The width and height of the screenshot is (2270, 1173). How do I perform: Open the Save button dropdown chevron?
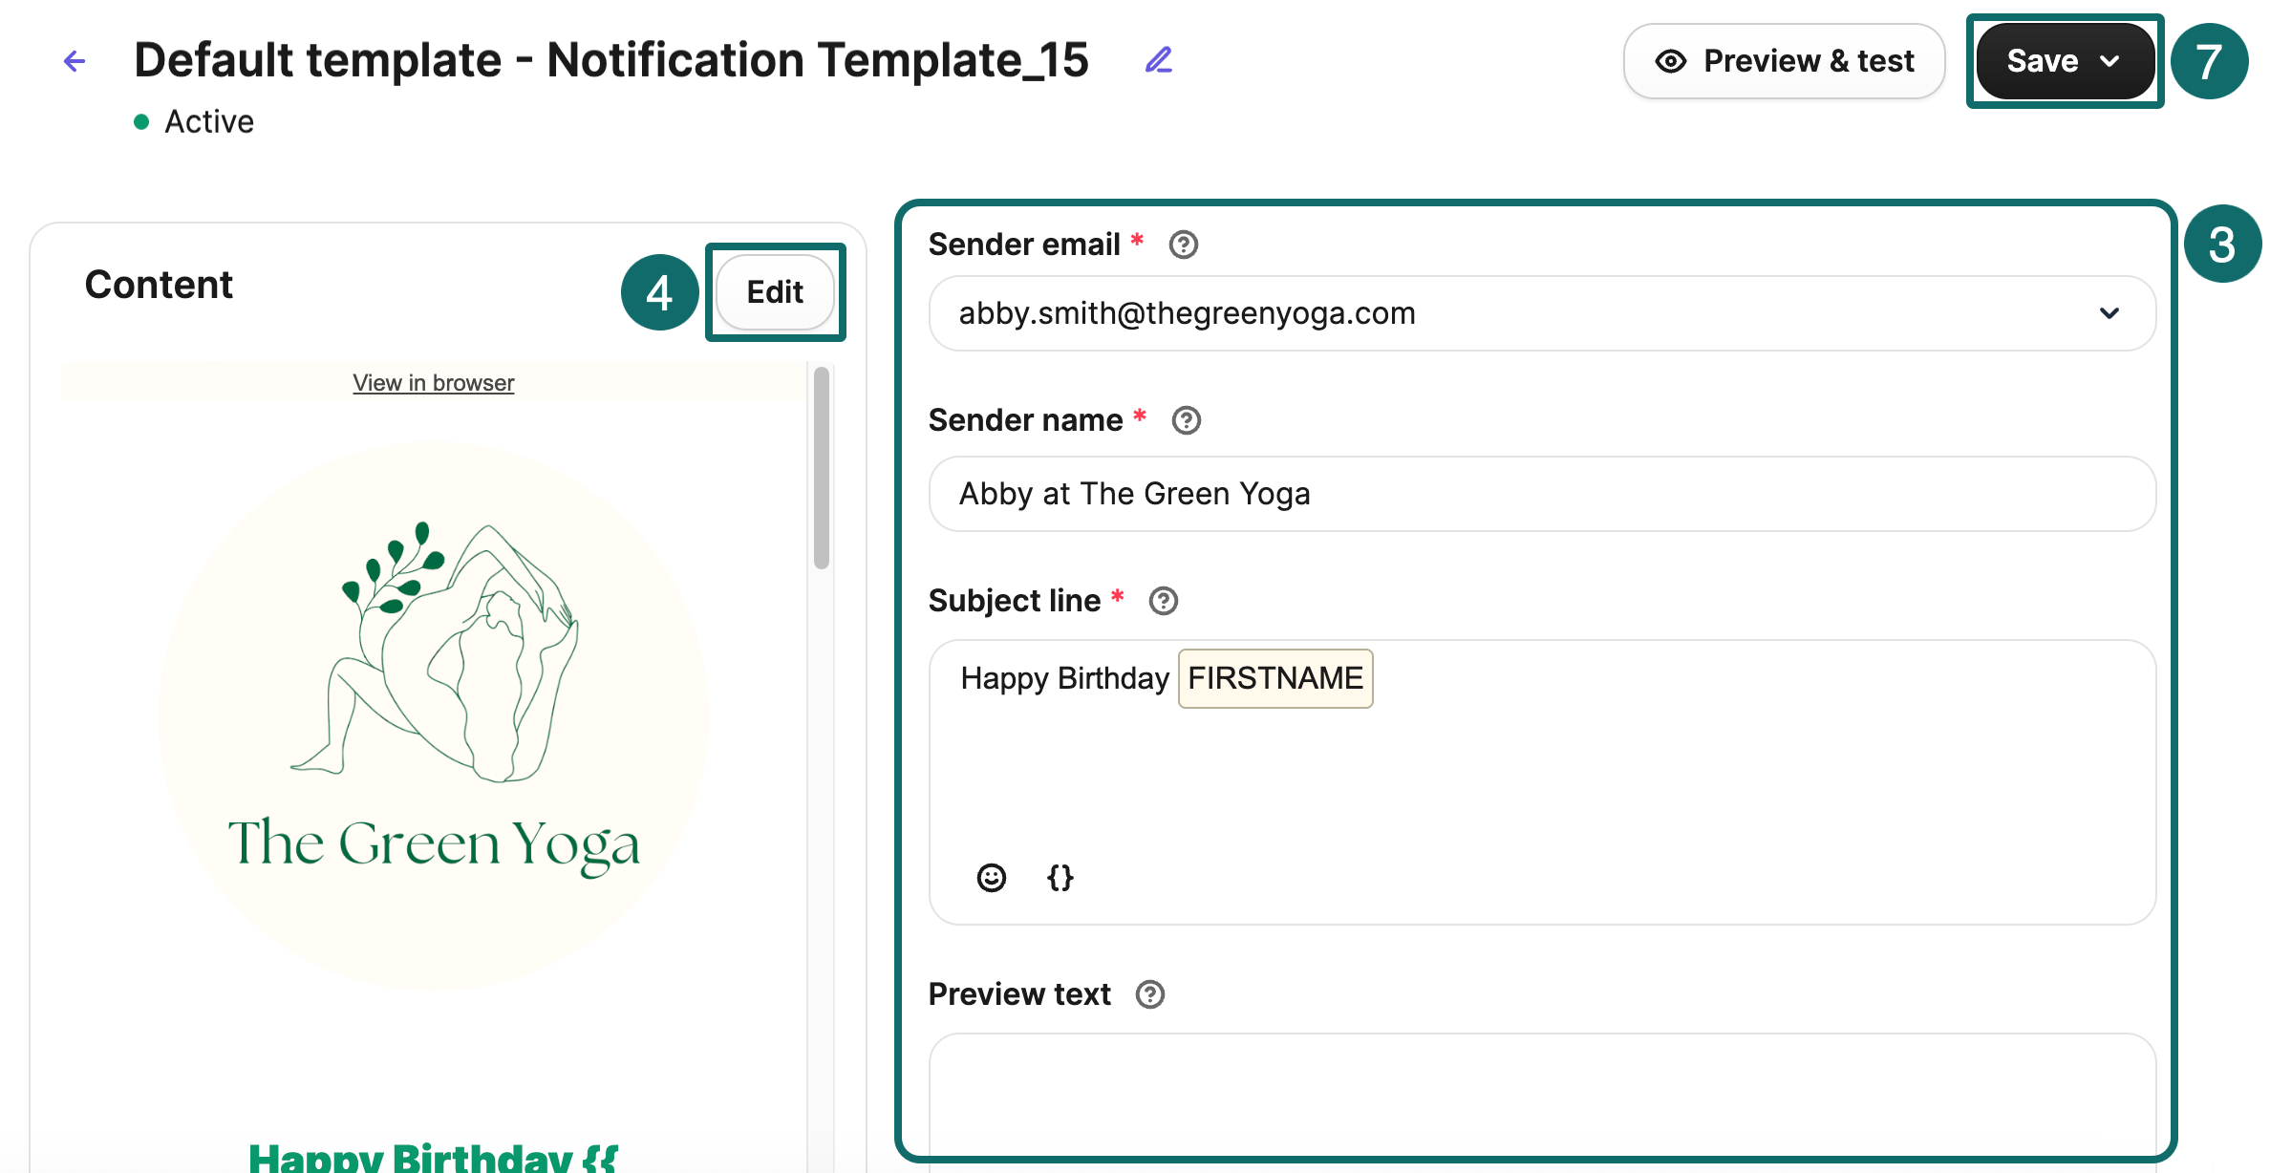2109,61
